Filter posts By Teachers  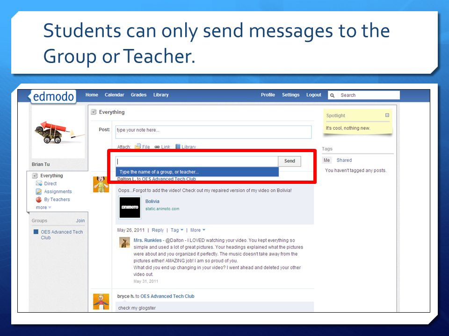pos(57,199)
